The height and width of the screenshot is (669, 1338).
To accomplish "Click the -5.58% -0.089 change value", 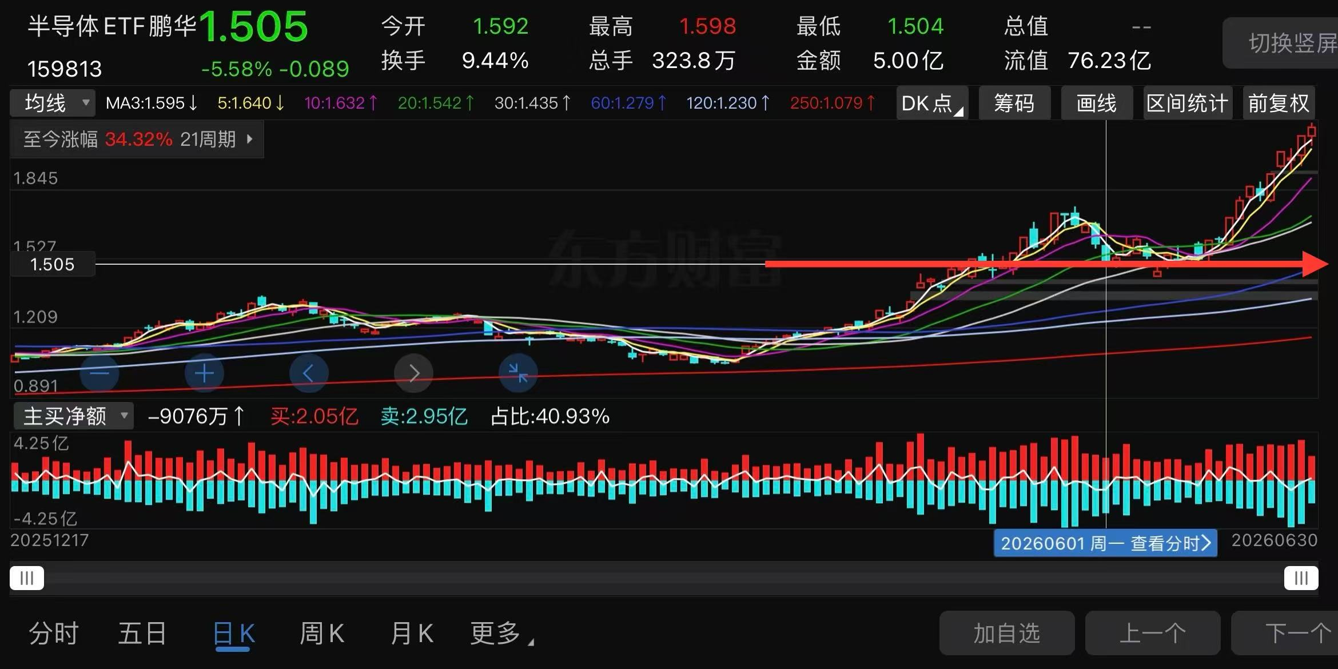I will pyautogui.click(x=275, y=69).
